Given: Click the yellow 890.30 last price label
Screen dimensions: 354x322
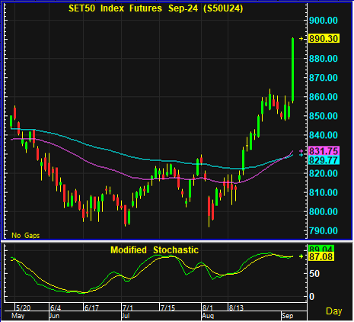Looking at the screenshot, I should (324, 39).
